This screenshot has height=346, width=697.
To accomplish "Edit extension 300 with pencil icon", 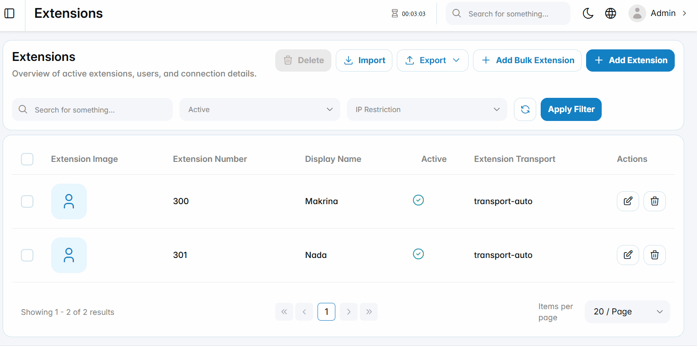I will tap(628, 201).
